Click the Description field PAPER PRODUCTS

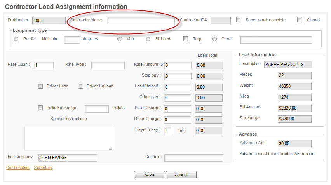(288, 65)
